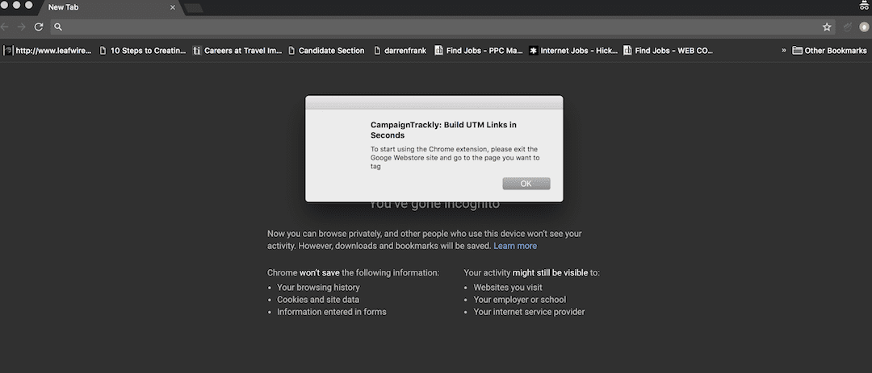Click the macOS close window button
This screenshot has width=872, height=373.
pyautogui.click(x=4, y=5)
